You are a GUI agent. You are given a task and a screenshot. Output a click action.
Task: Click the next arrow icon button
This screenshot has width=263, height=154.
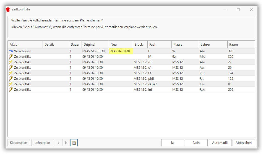point(66,143)
